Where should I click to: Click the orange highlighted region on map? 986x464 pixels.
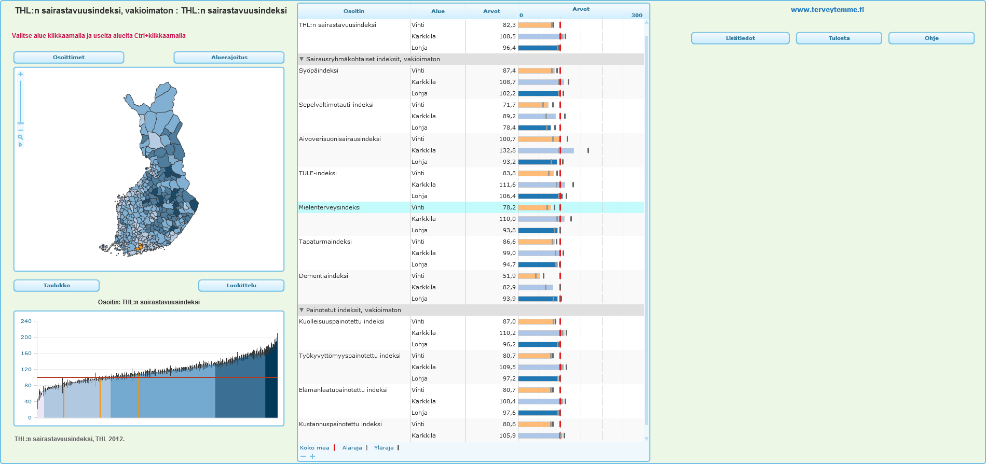(139, 248)
